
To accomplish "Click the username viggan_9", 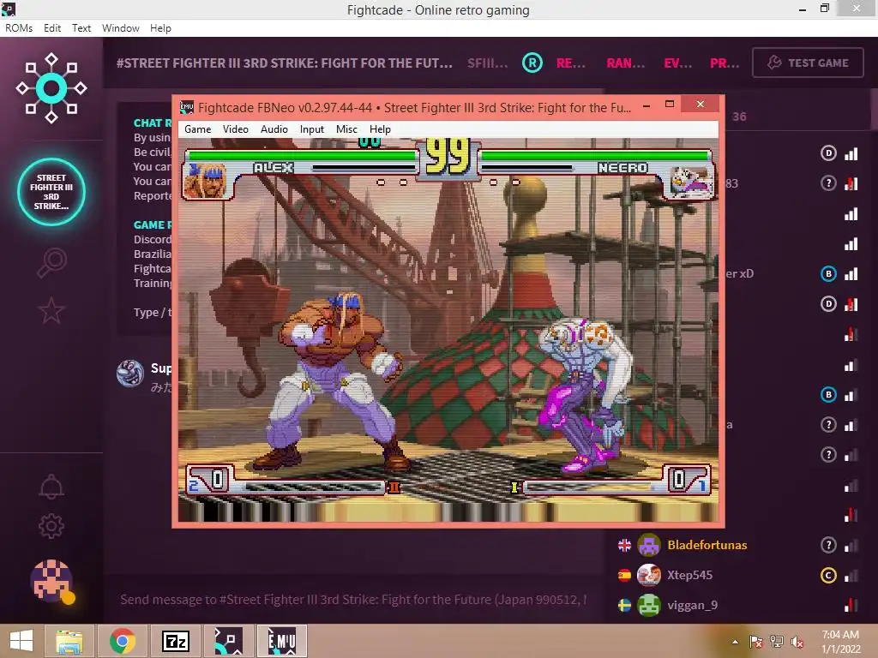I will [x=692, y=606].
